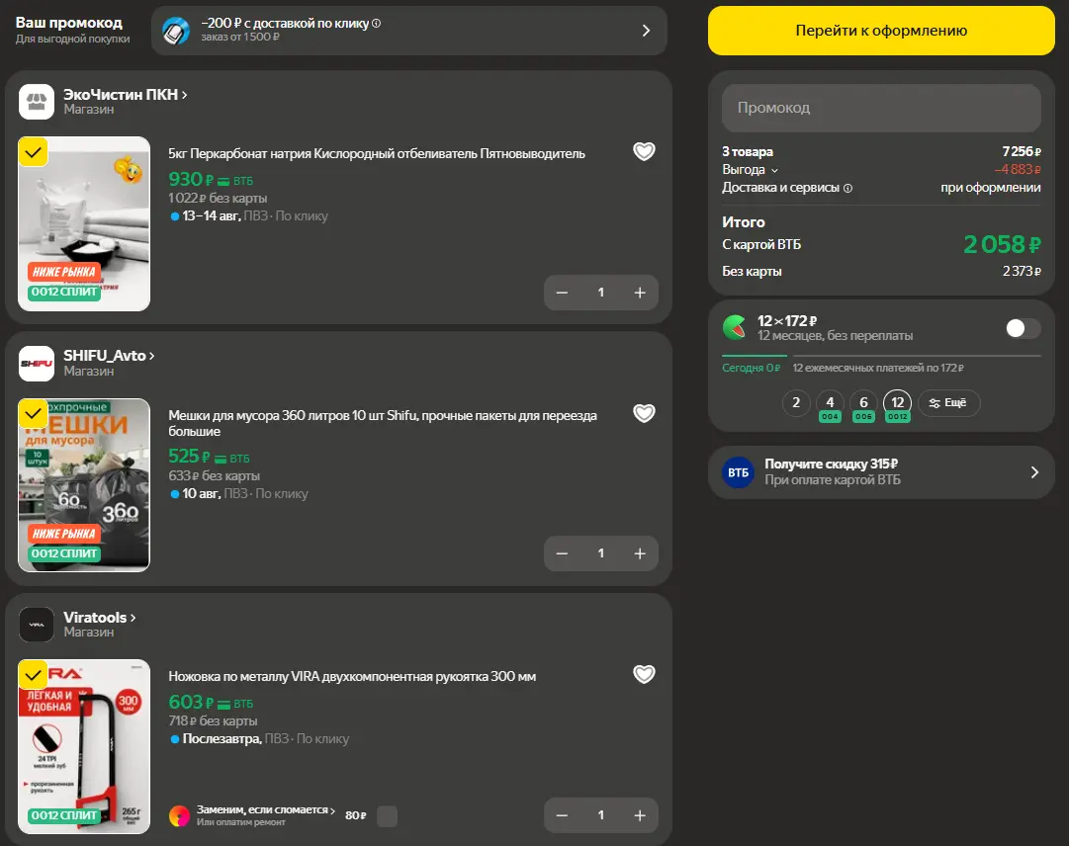Tick the 80 ₽ replacement service checkbox
Image resolution: width=1069 pixels, height=846 pixels.
388,816
